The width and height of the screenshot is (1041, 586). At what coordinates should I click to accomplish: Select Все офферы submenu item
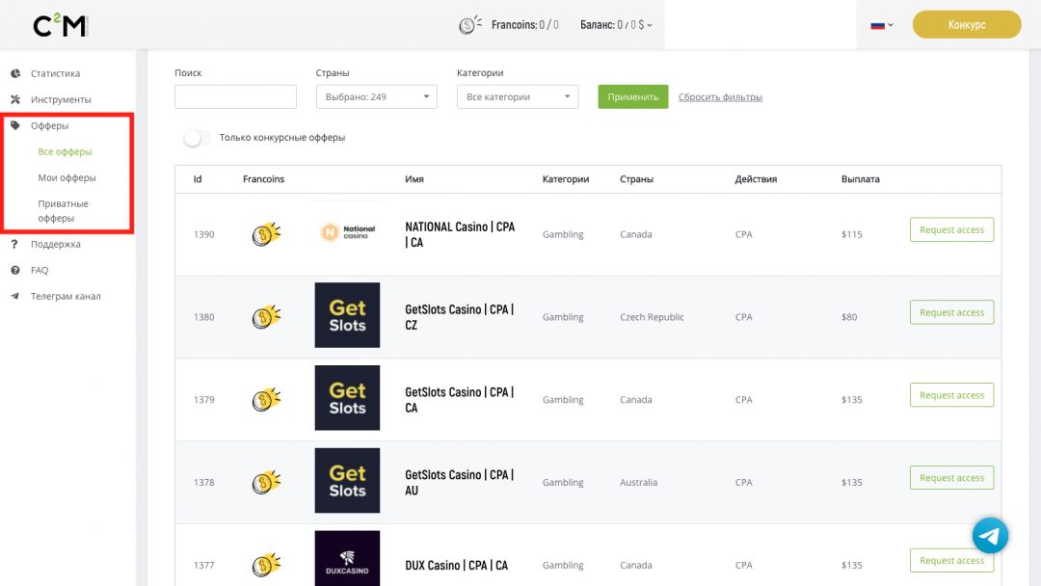coord(66,151)
